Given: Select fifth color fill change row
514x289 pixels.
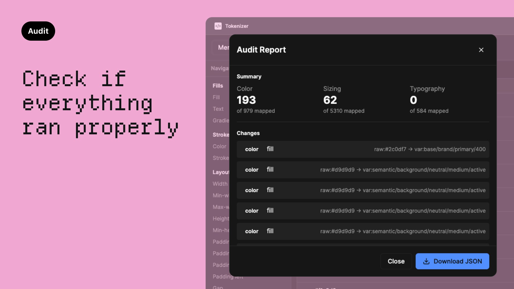Looking at the screenshot, I should coord(363,231).
